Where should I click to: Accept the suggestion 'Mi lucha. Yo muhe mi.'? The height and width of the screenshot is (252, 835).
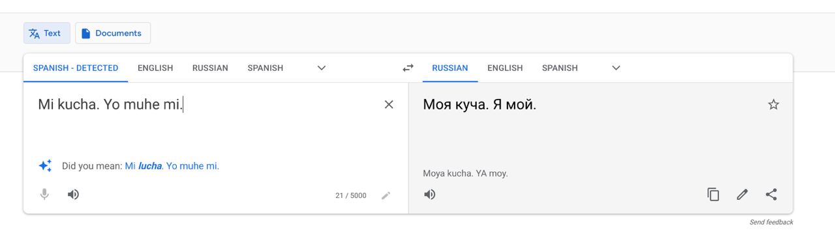point(172,166)
